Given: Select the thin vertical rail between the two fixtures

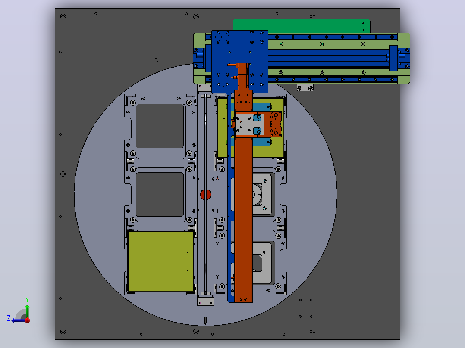Looking at the screenshot, I should (205, 194).
